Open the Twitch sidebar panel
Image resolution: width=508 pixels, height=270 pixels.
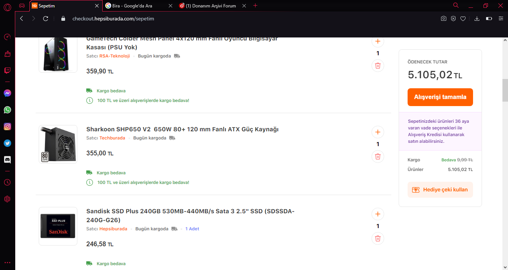click(7, 70)
